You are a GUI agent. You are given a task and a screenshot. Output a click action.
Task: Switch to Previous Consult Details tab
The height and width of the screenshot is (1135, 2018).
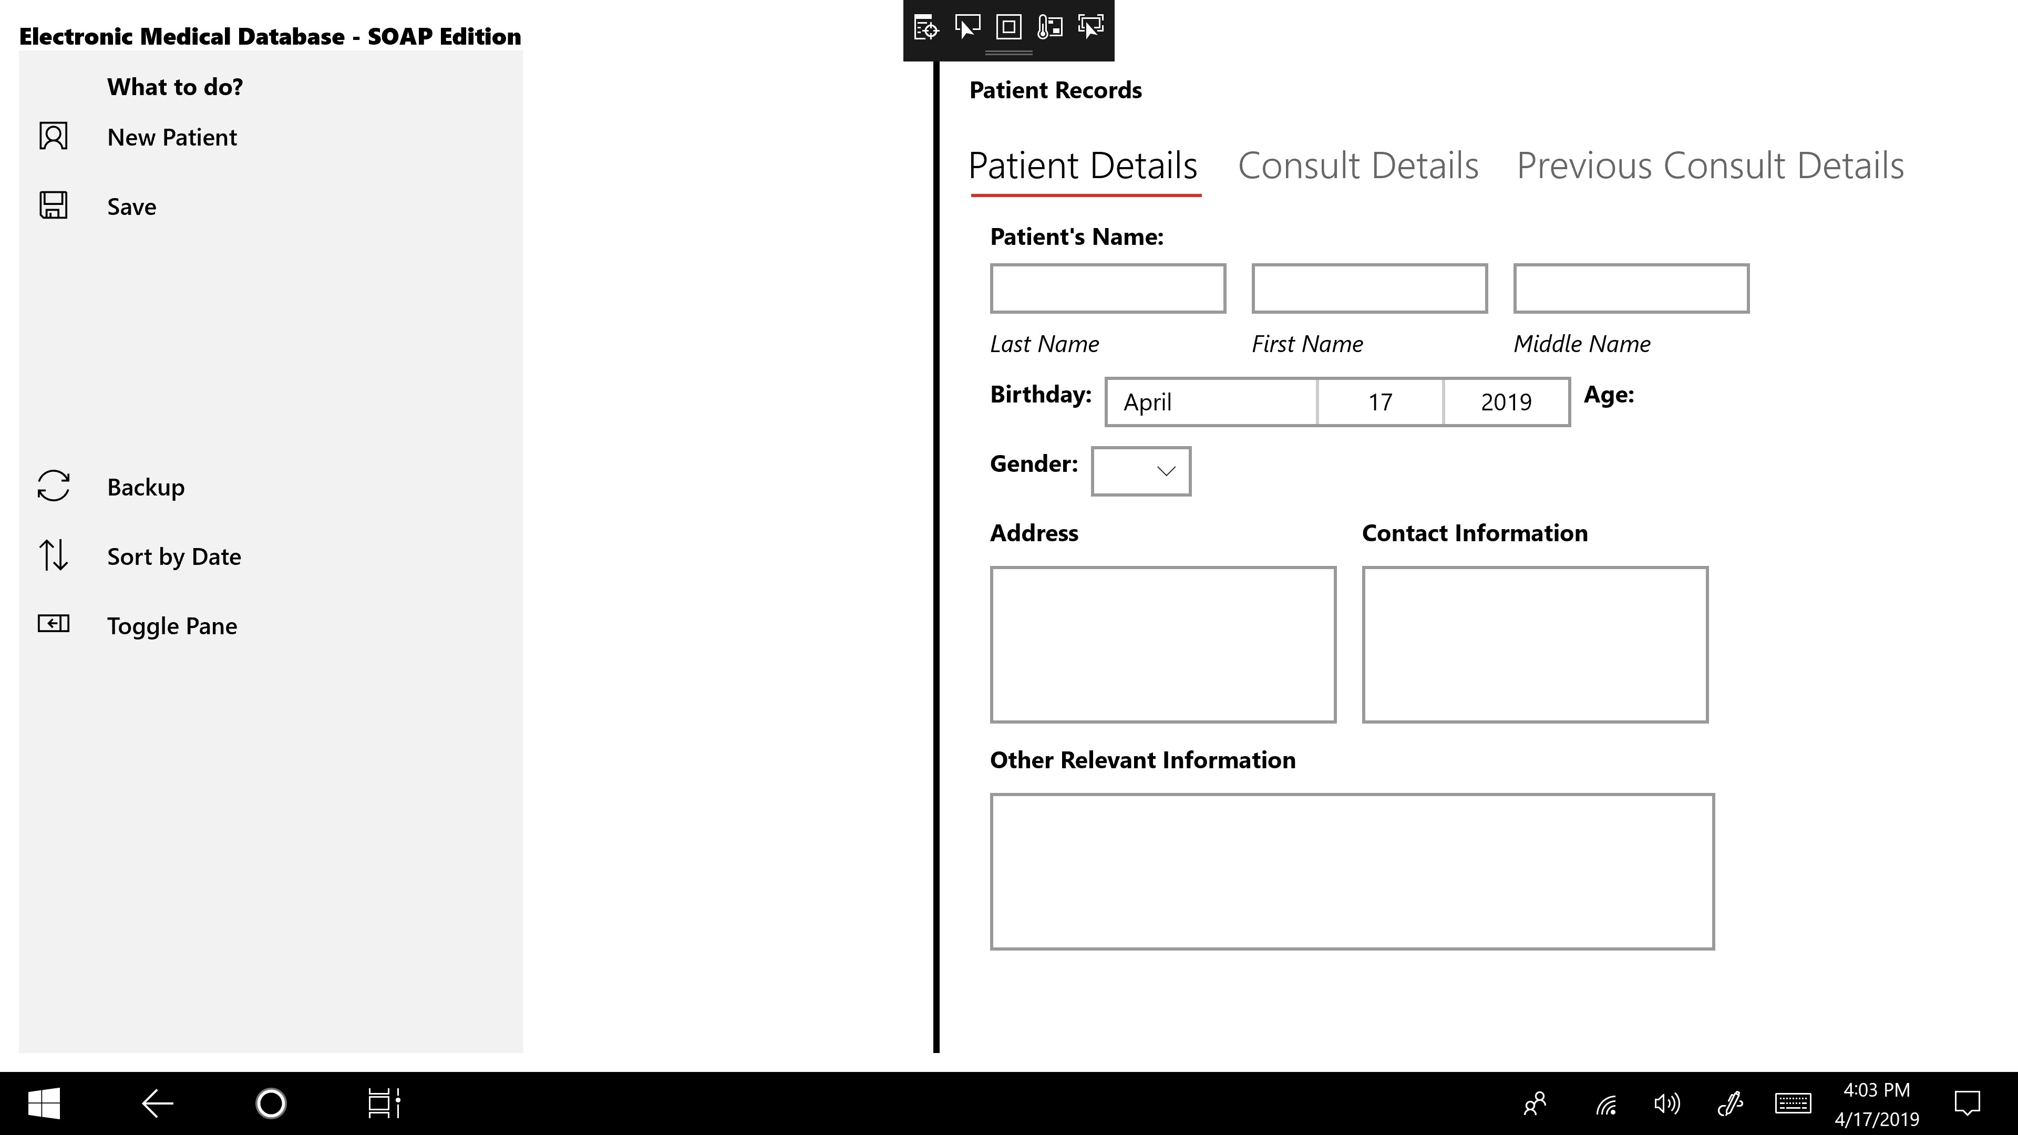(x=1710, y=166)
